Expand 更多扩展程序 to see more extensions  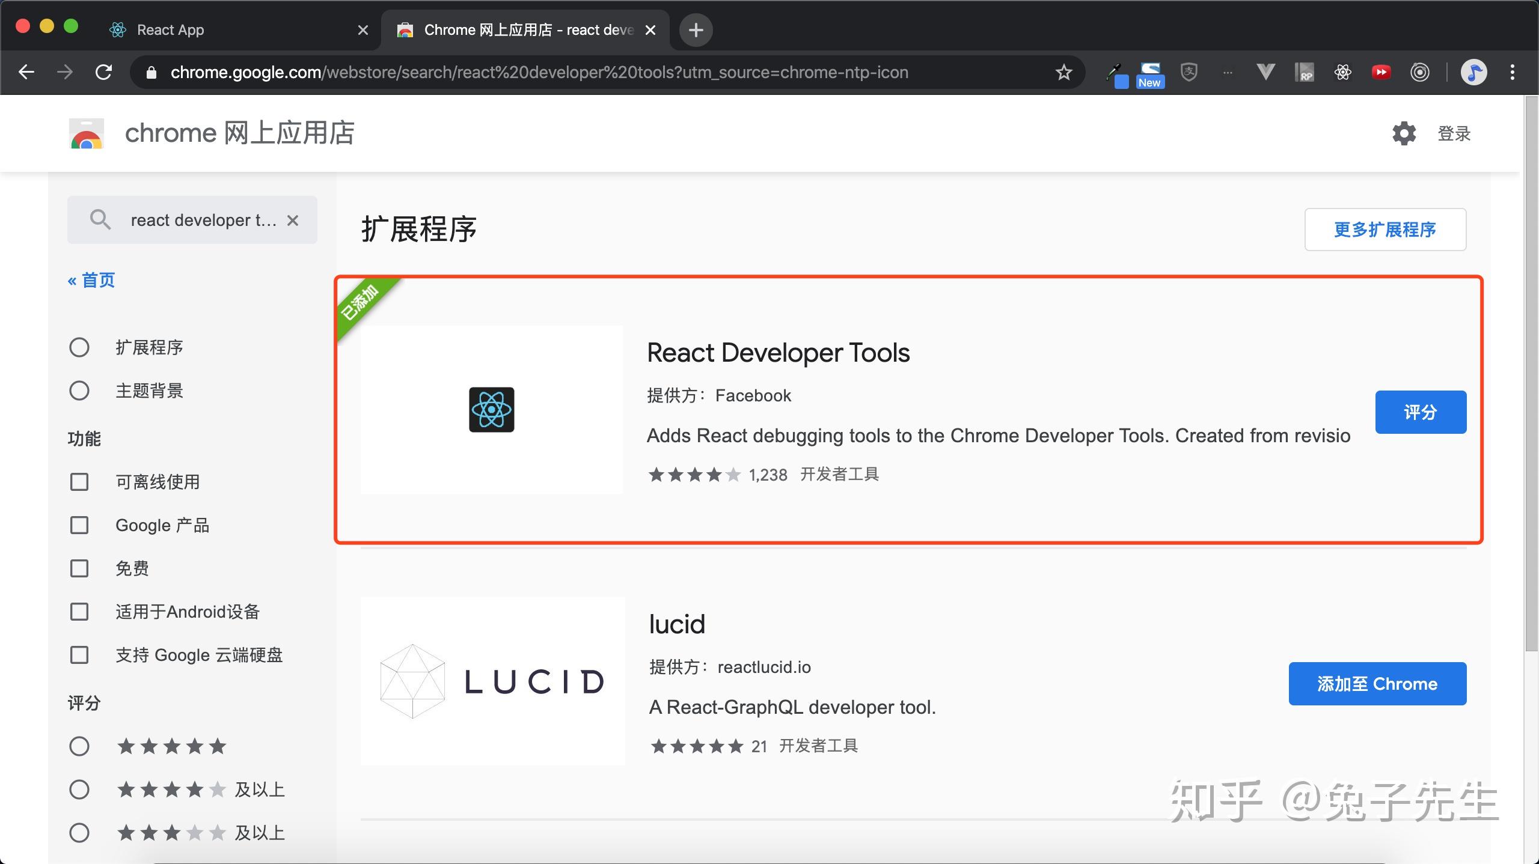pos(1386,230)
